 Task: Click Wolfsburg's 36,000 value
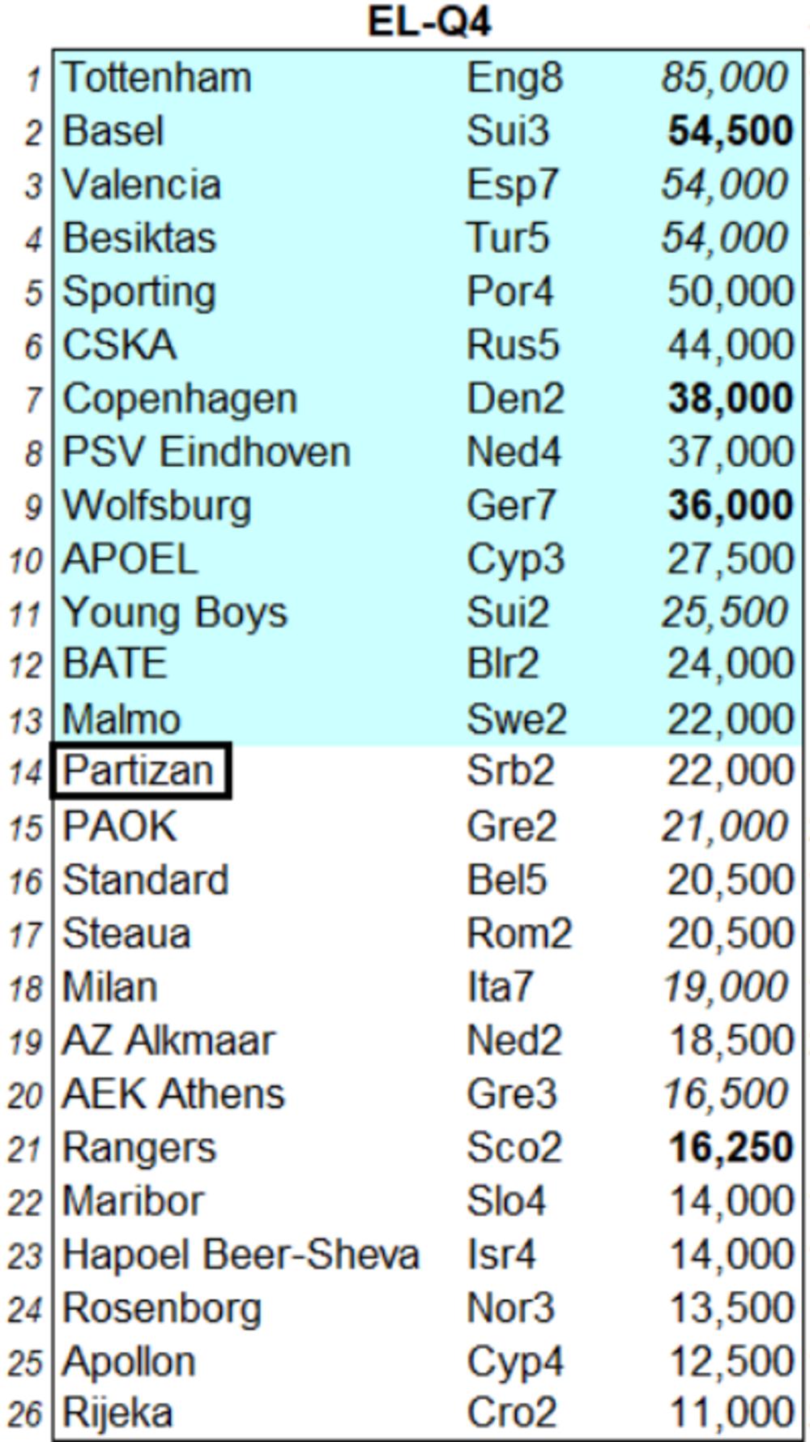[729, 506]
